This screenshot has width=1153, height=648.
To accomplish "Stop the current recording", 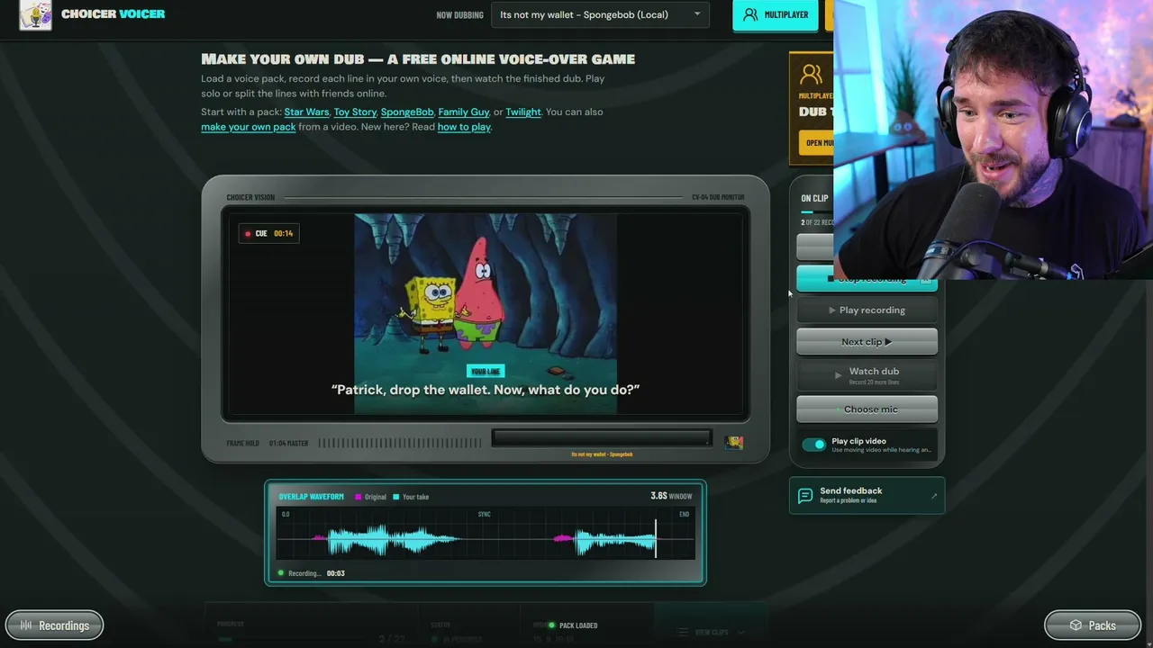I will click(867, 279).
